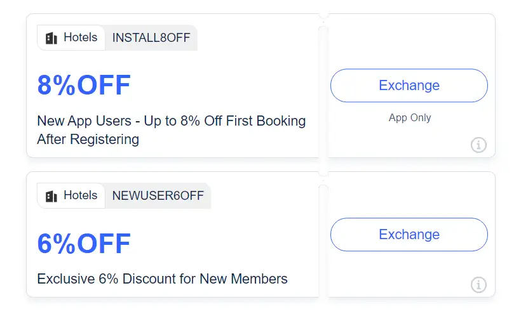The height and width of the screenshot is (314, 514).
Task: Open info icon on the 8%OFF coupon
Action: click(x=478, y=145)
